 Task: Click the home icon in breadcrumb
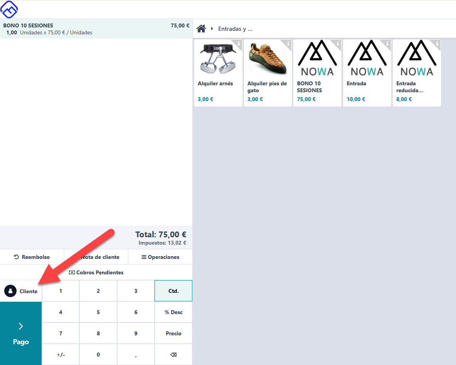tap(201, 29)
